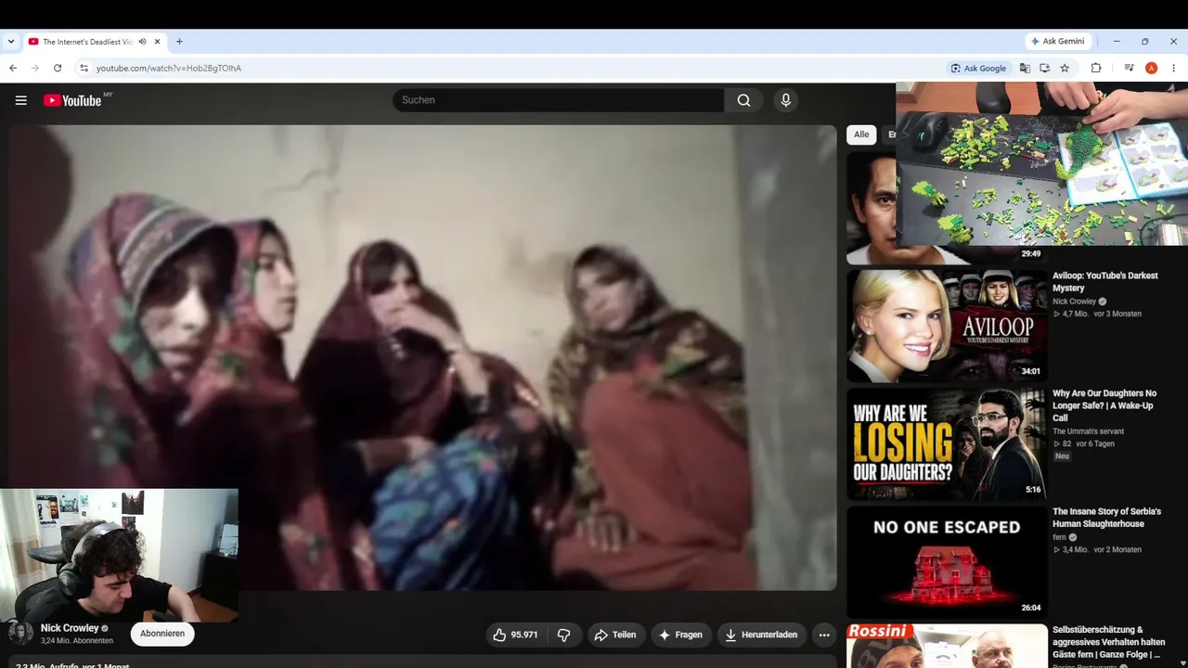Screen dimensions: 1188x668
Task: Open the media controls toolbar icon
Action: click(x=1129, y=68)
